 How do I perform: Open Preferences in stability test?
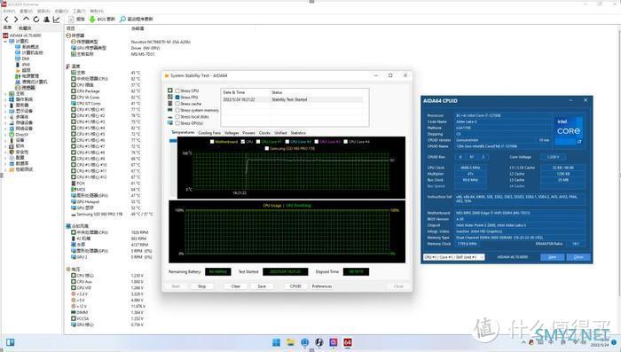321,286
